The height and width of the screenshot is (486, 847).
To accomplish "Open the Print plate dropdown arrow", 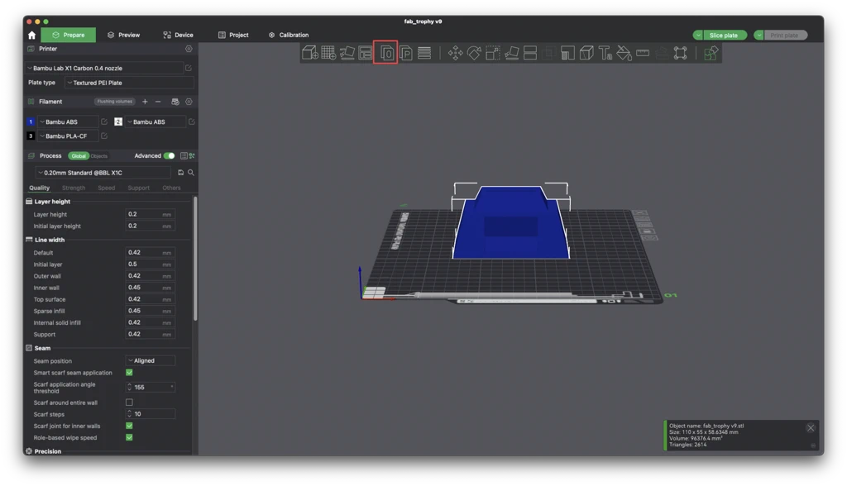I will coord(759,35).
